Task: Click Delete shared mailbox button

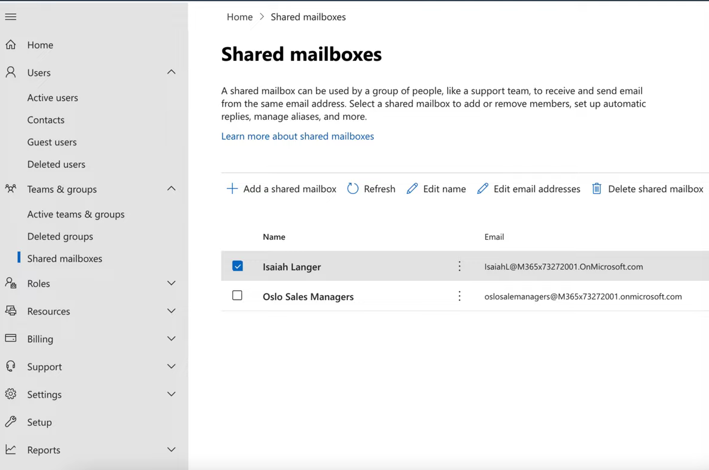Action: (x=648, y=189)
